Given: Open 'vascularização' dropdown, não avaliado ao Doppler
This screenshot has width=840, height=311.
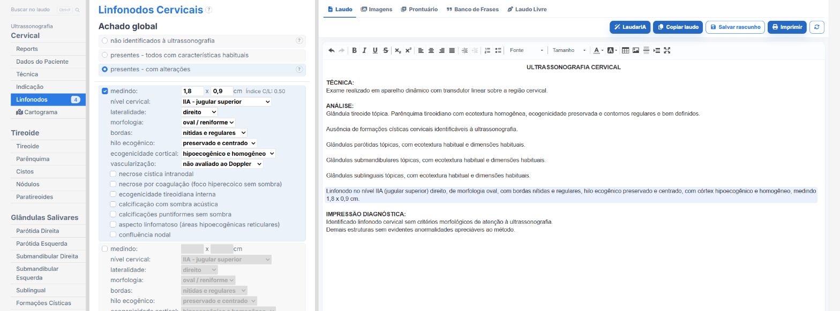Looking at the screenshot, I should pyautogui.click(x=222, y=164).
